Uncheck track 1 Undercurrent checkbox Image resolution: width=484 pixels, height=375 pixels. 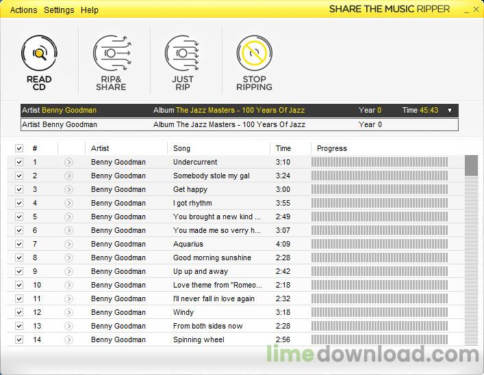[19, 162]
